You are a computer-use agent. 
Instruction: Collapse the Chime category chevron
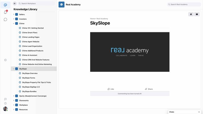[x=14, y=24]
